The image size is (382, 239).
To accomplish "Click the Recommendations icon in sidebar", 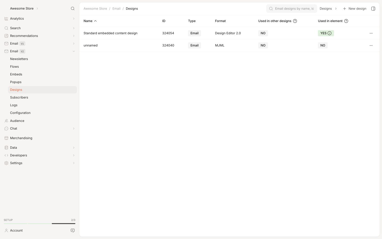I will (6, 36).
